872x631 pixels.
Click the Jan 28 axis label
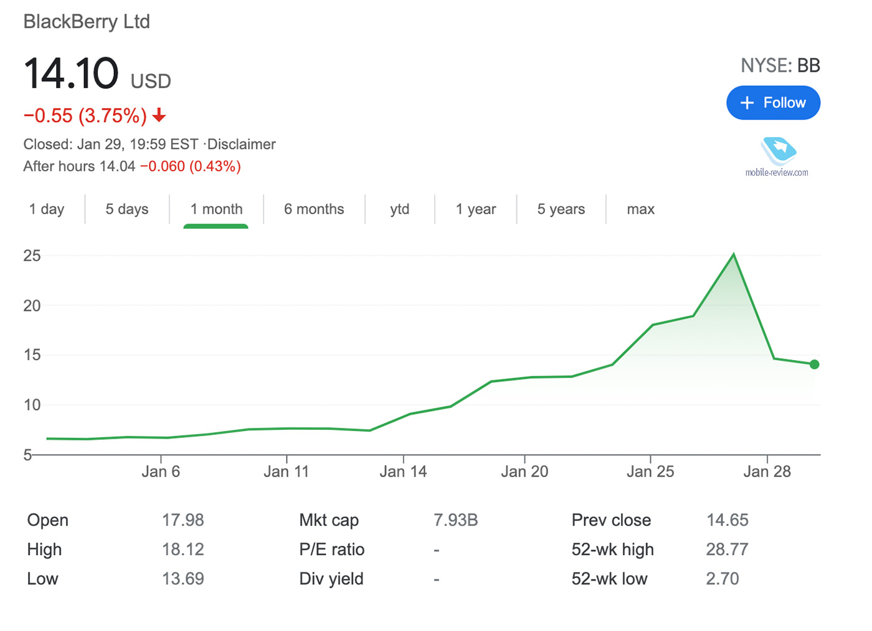click(x=767, y=472)
